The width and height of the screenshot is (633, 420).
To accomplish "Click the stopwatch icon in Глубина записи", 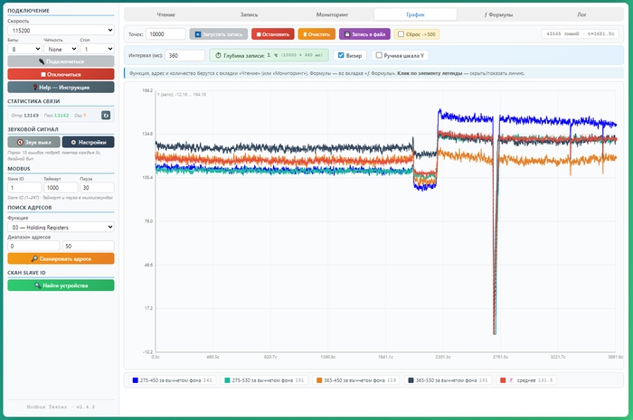I will [x=218, y=56].
